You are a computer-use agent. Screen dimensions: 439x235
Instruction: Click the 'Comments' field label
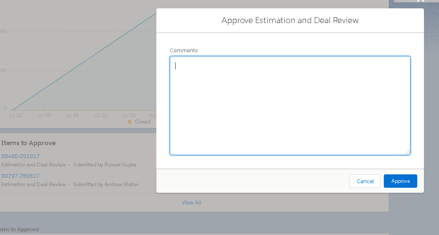184,51
